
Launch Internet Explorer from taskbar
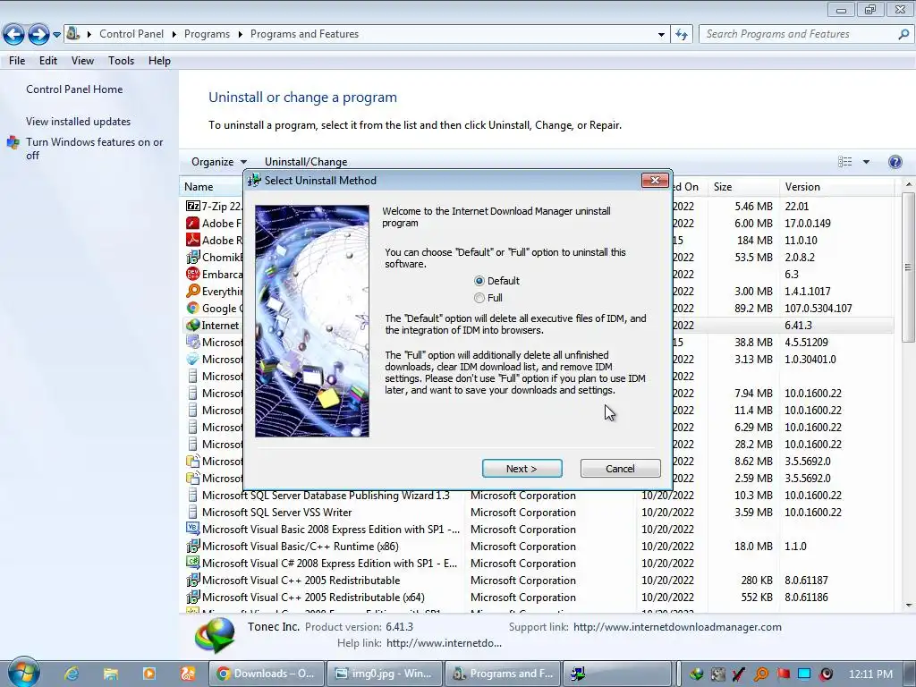pyautogui.click(x=72, y=674)
